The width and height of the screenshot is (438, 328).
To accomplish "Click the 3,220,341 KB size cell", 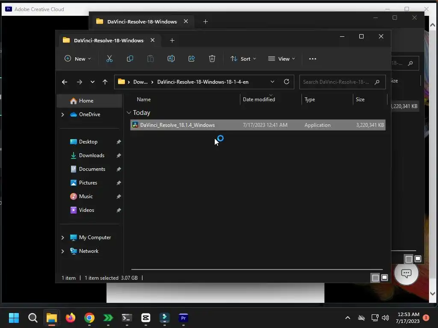I will coord(370,125).
